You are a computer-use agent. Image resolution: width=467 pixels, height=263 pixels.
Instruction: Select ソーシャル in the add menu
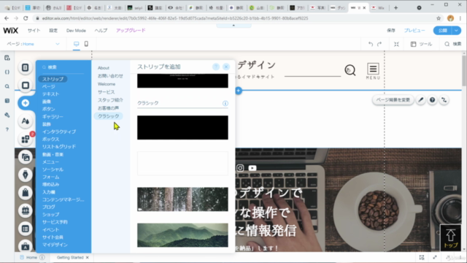click(x=53, y=169)
